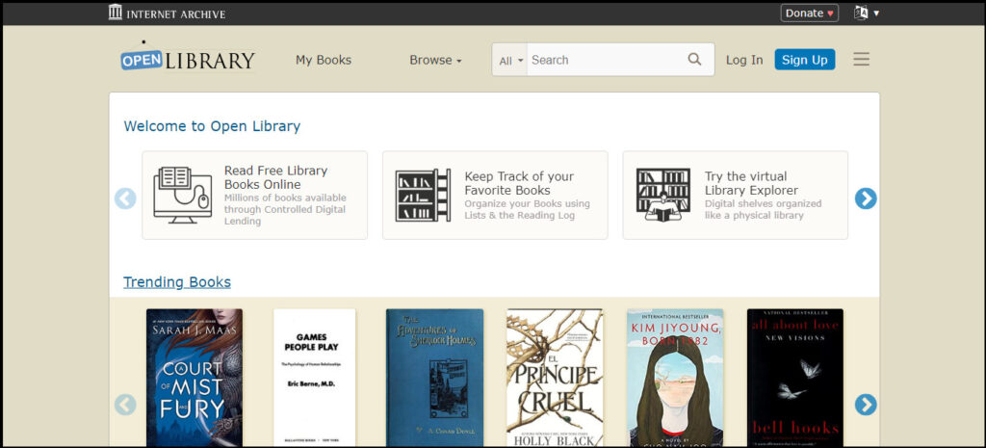Go to the Open Library logo home

coord(188,58)
